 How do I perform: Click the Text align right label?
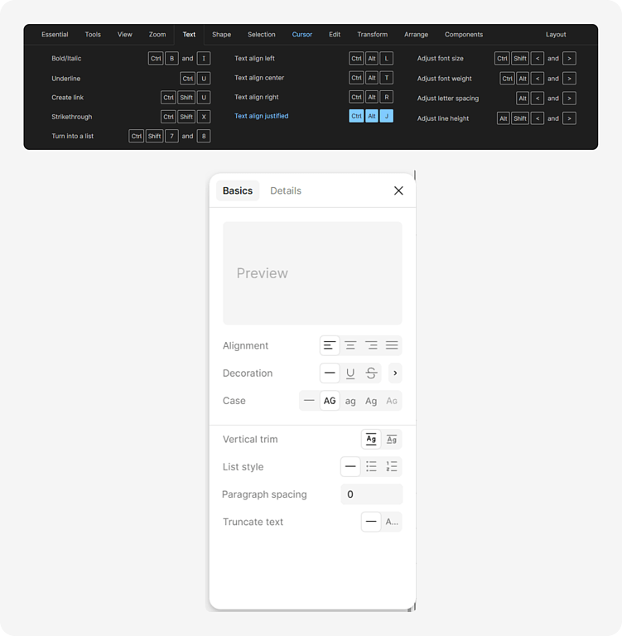tap(257, 98)
